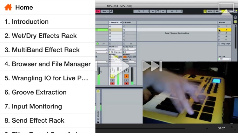Viewport: 238px width, 133px height.
Task: Launch scene 3 in Master track
Action: [x=219, y=33]
